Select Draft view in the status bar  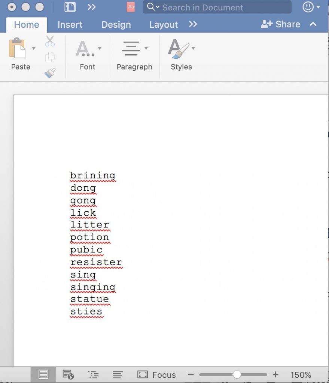(x=117, y=374)
